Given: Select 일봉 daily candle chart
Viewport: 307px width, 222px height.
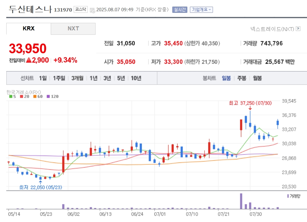Looking at the screenshot, I should click(x=226, y=78).
